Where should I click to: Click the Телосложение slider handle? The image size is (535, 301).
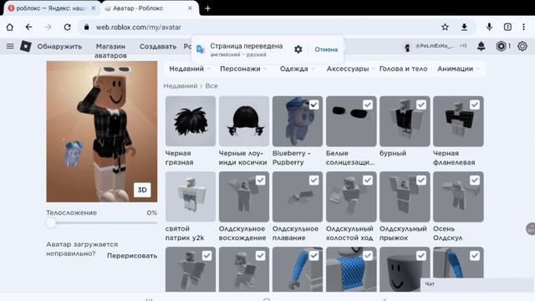point(51,223)
